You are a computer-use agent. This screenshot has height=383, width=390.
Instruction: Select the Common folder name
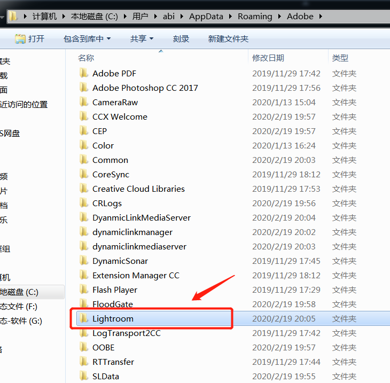[110, 160]
